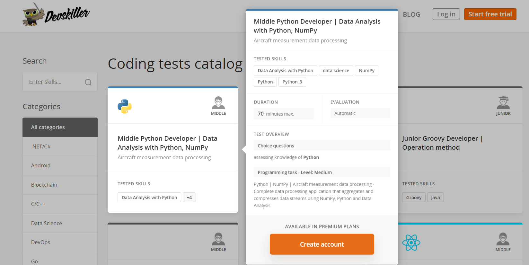Select the Android category

tap(60, 165)
